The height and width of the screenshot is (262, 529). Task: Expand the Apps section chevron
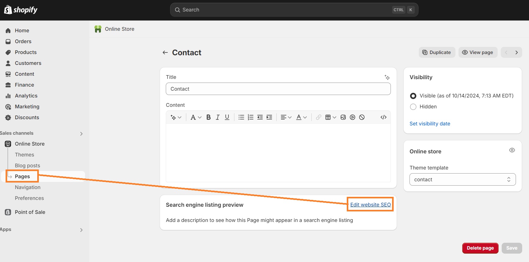click(x=81, y=230)
